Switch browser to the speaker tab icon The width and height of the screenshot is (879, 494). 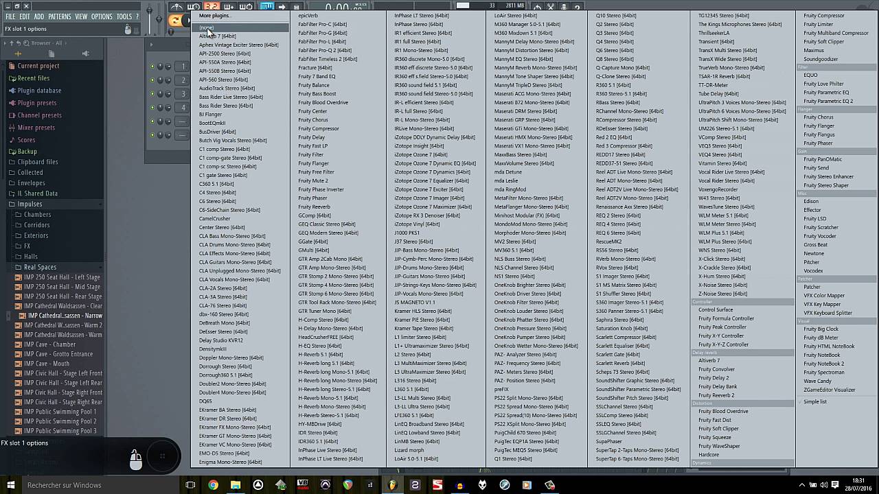coord(84,54)
